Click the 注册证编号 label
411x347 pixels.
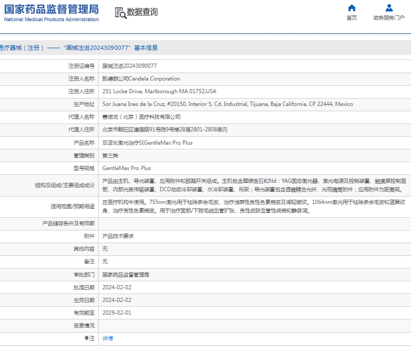tap(81, 66)
